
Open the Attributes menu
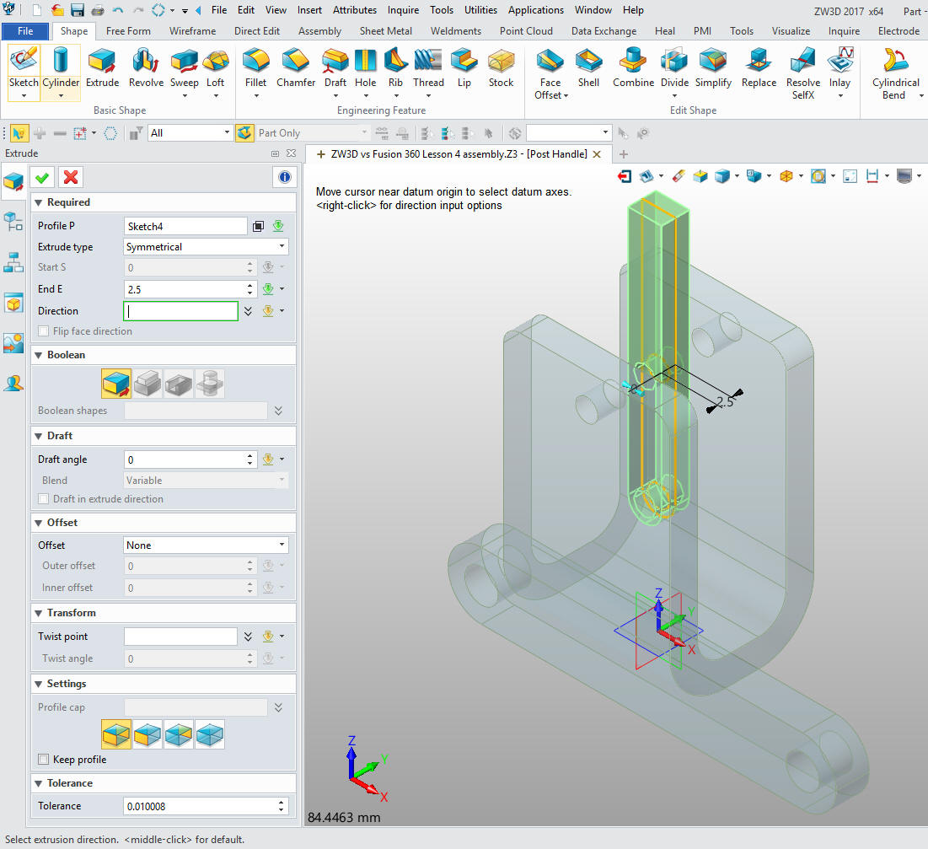[355, 10]
